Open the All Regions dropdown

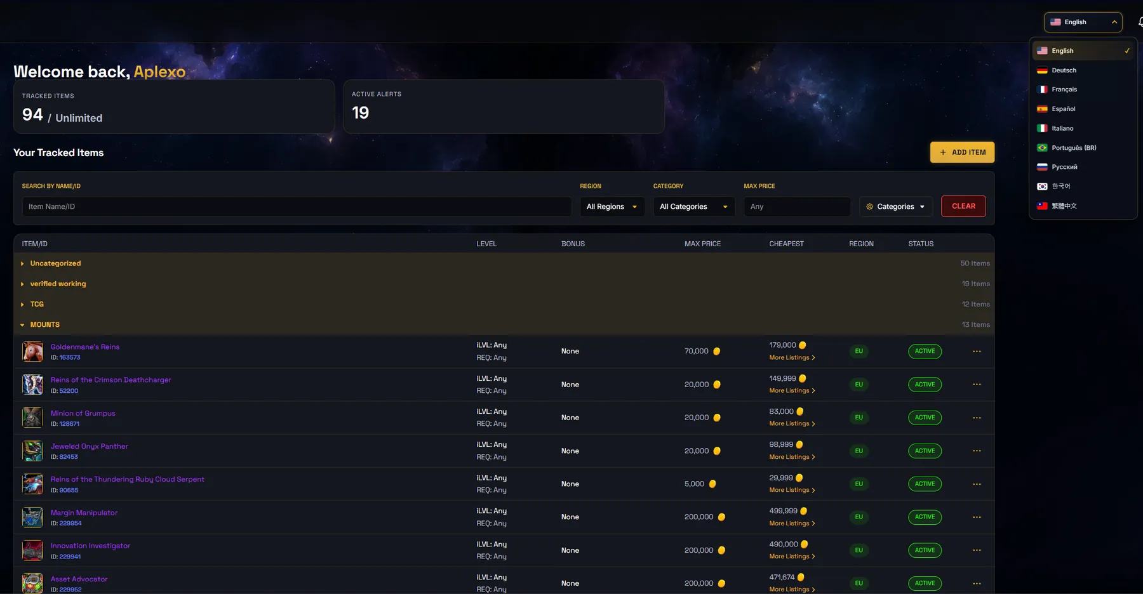tap(612, 207)
